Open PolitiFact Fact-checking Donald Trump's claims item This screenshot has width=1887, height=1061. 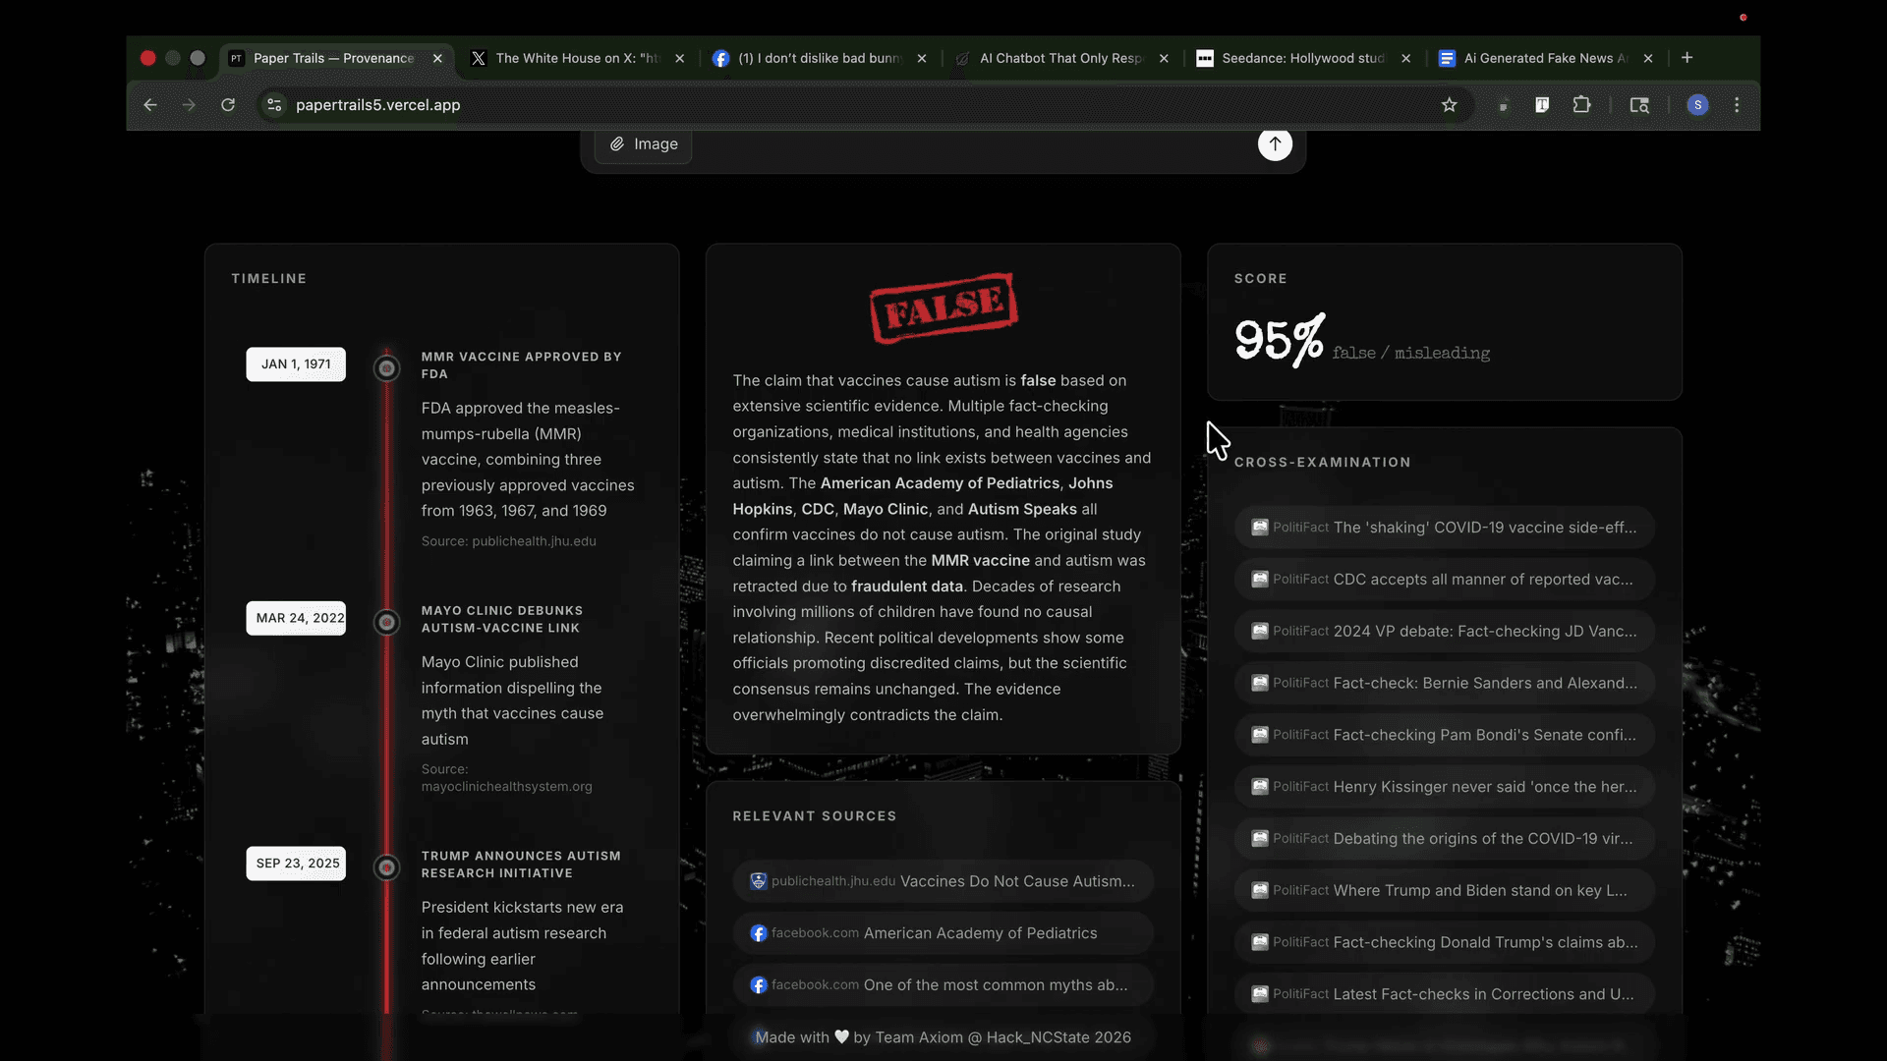[1445, 942]
